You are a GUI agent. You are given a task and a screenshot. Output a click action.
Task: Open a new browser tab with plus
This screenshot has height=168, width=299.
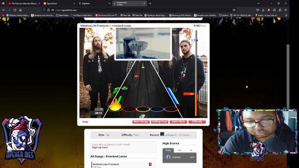tap(150, 3)
